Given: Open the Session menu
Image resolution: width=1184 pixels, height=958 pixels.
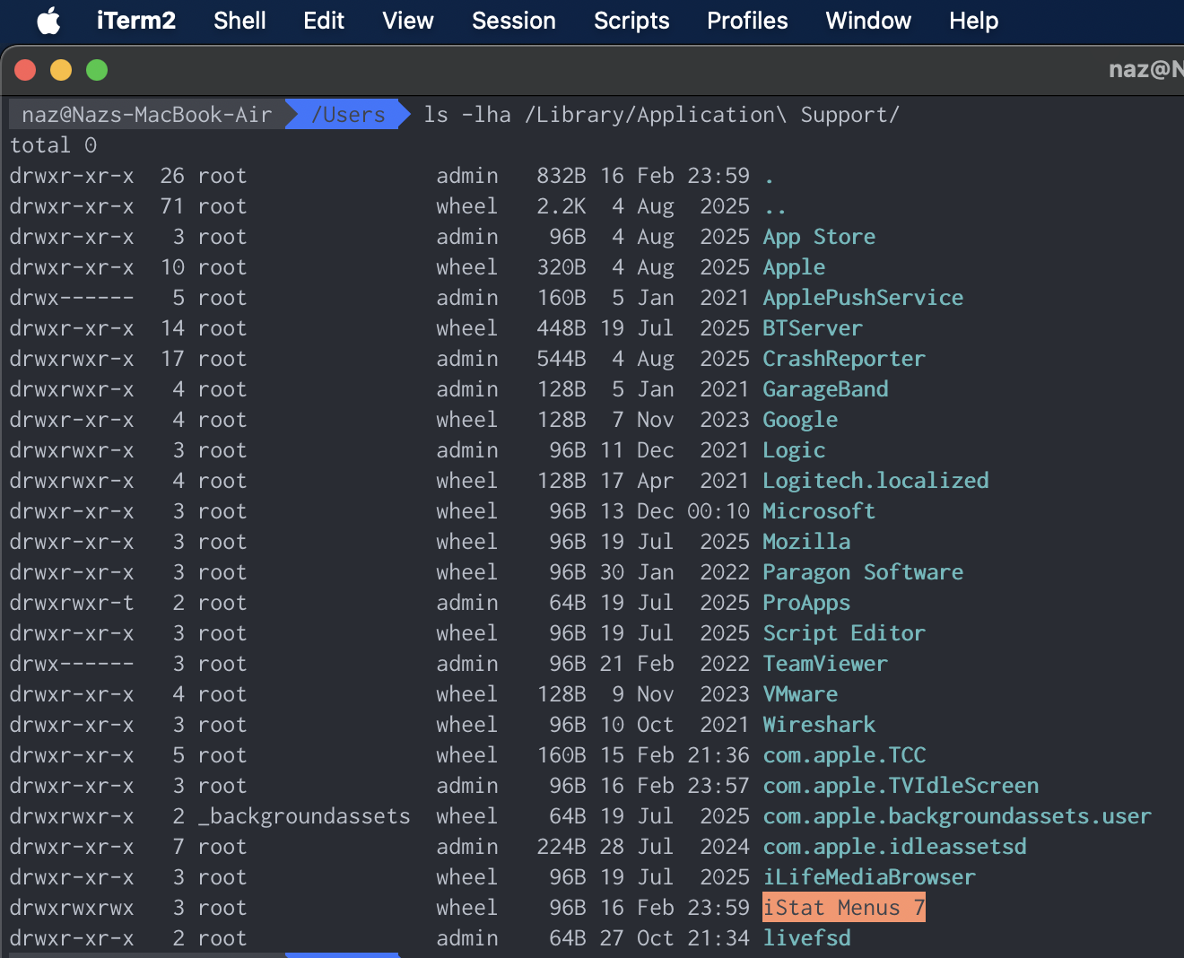Looking at the screenshot, I should (x=513, y=21).
